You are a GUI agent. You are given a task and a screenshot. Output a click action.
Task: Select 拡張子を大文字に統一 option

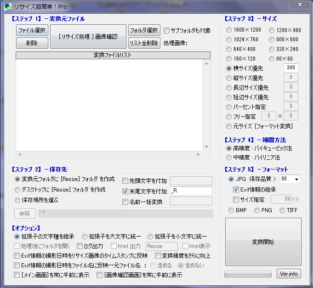click(x=85, y=237)
